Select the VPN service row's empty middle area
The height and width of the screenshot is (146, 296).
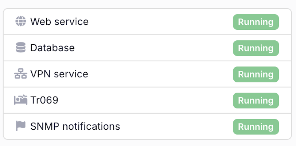pyautogui.click(x=160, y=74)
